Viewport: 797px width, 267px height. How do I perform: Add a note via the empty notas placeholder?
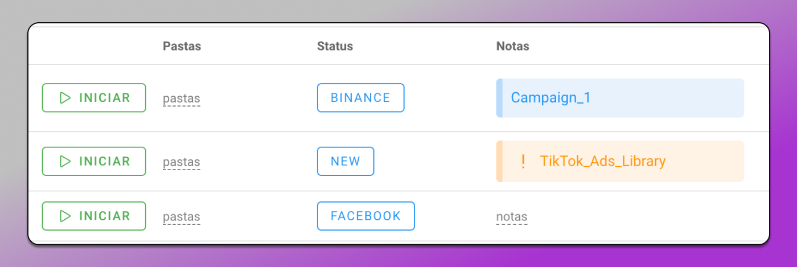pyautogui.click(x=512, y=217)
